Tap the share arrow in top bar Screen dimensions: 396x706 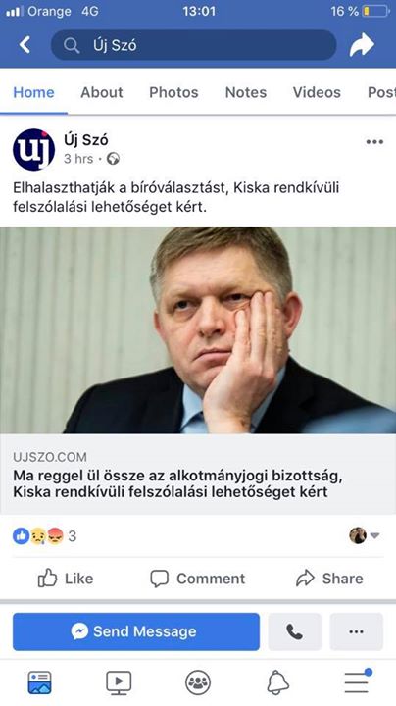(362, 44)
